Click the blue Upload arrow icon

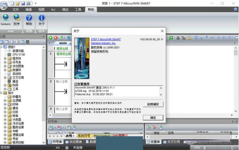click(x=69, y=37)
